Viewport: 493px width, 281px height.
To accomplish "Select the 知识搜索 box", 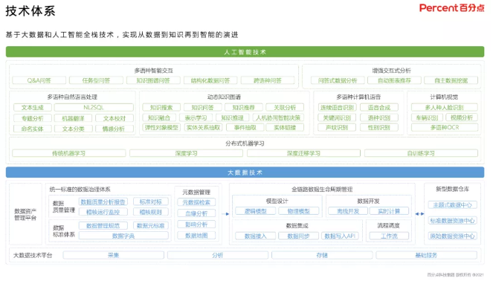I will click(161, 108).
